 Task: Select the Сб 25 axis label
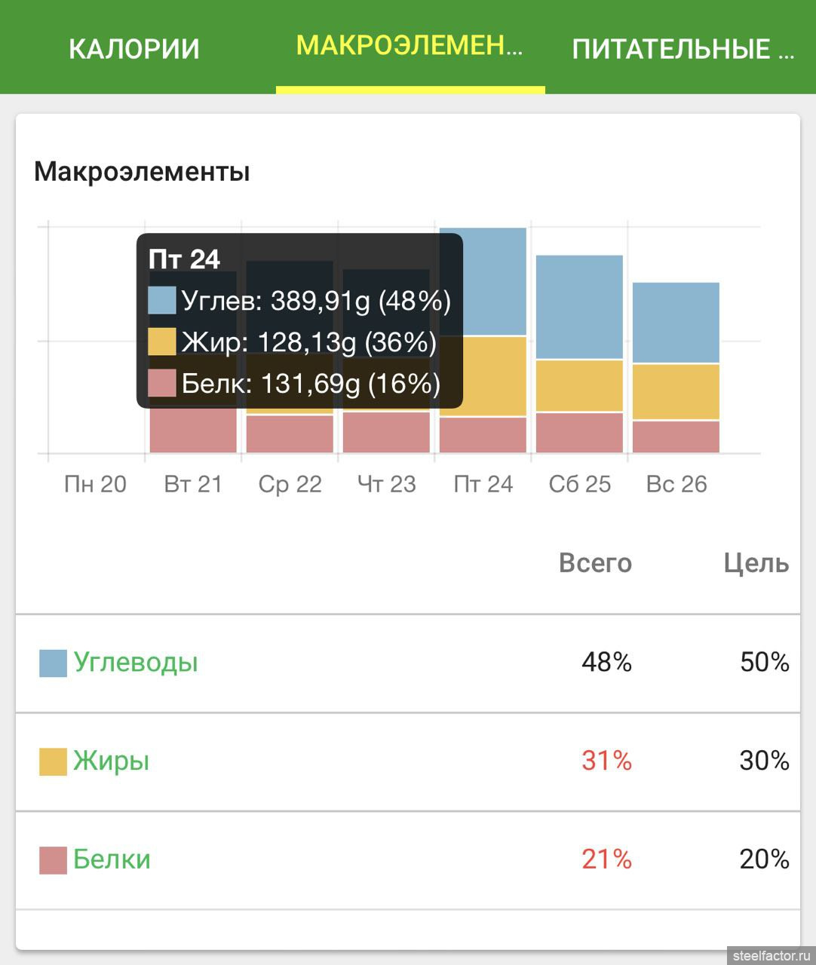coord(580,484)
